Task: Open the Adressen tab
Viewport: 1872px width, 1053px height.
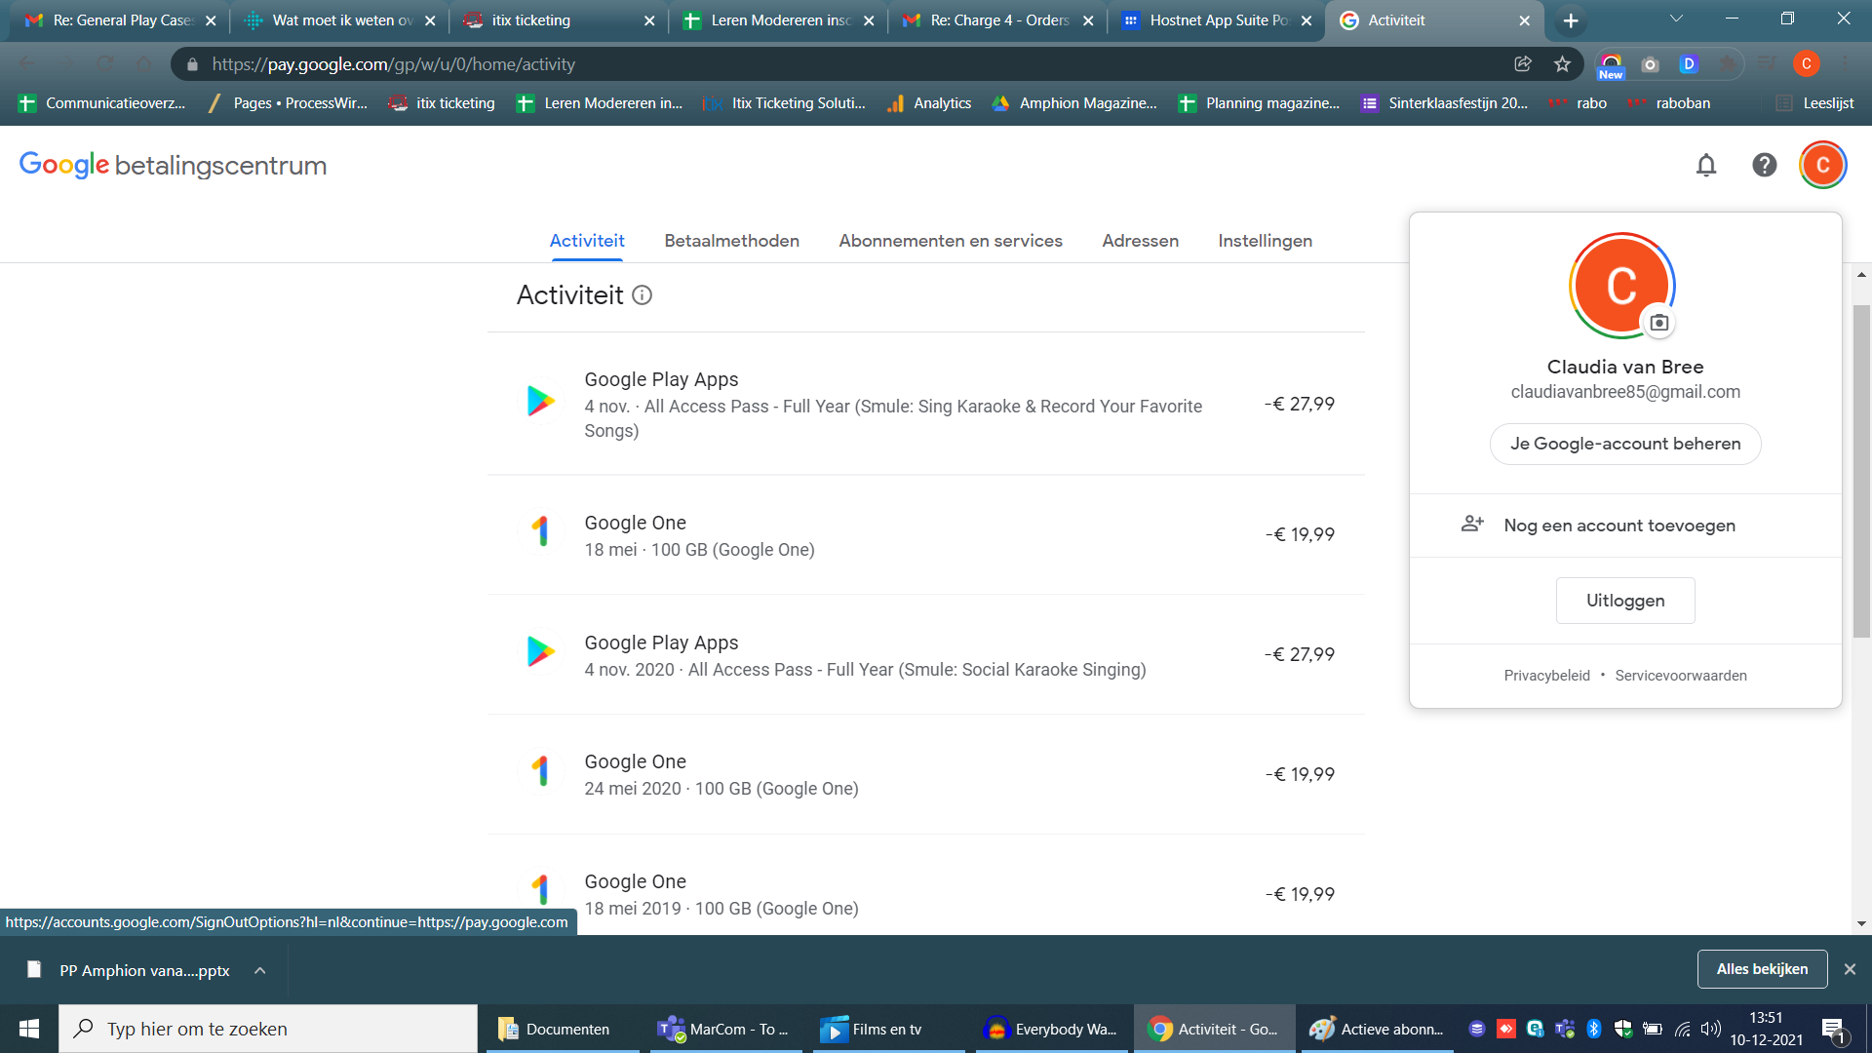Action: click(x=1140, y=241)
